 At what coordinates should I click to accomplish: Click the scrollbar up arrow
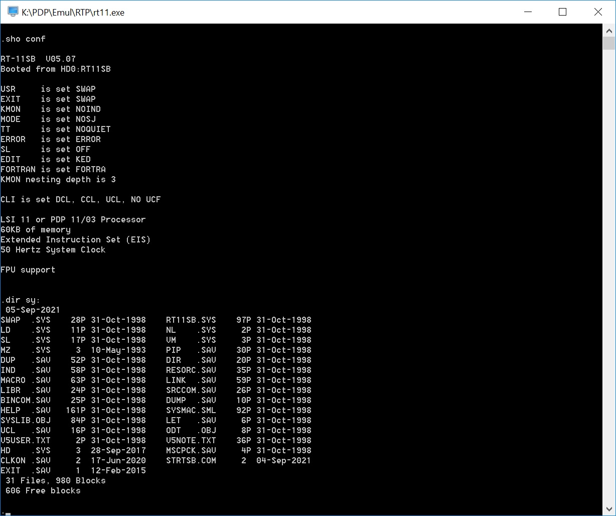[609, 30]
